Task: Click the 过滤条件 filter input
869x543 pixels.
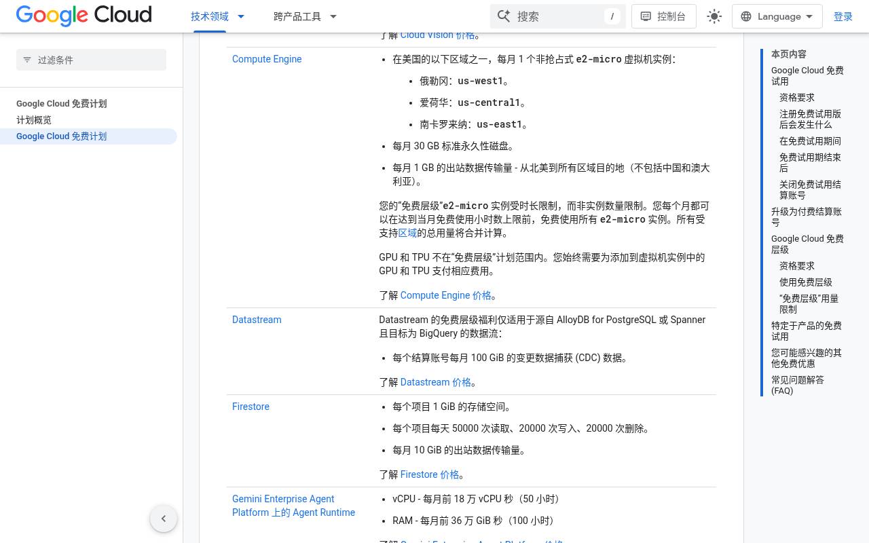Action: (91, 60)
